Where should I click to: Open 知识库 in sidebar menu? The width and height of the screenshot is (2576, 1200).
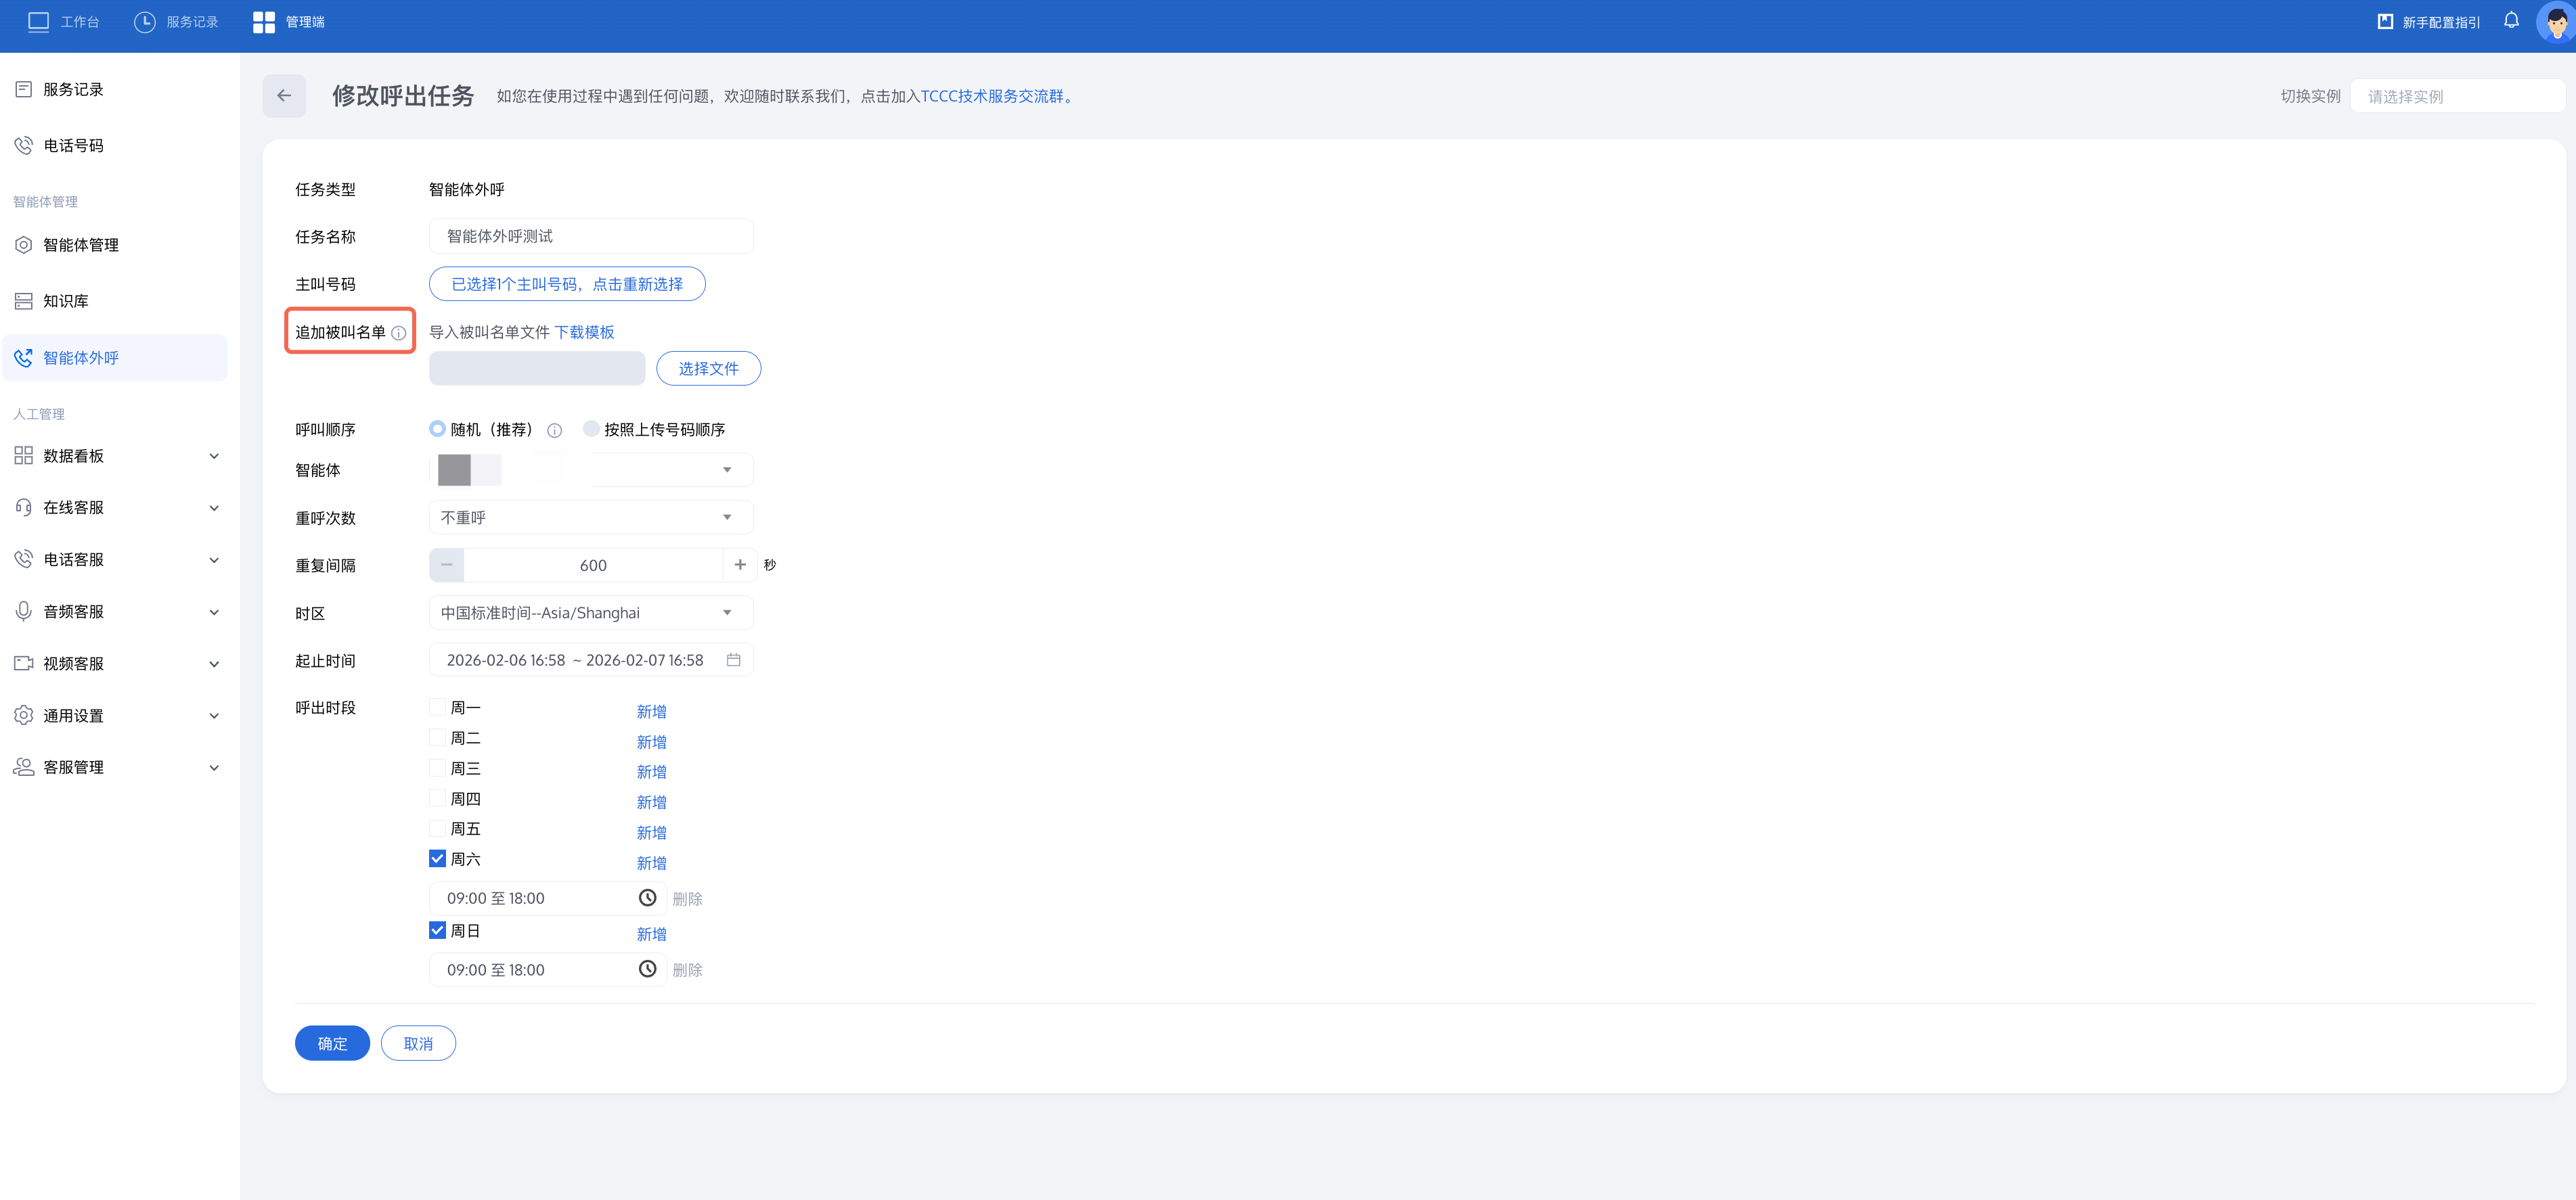(x=66, y=301)
